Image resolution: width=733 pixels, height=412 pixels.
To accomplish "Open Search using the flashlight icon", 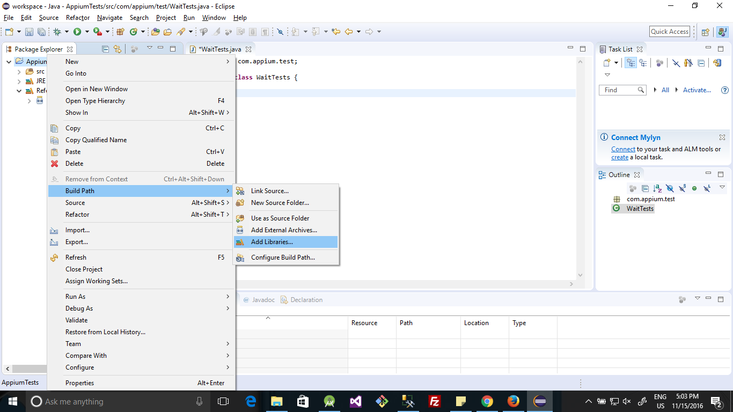I will tap(181, 32).
